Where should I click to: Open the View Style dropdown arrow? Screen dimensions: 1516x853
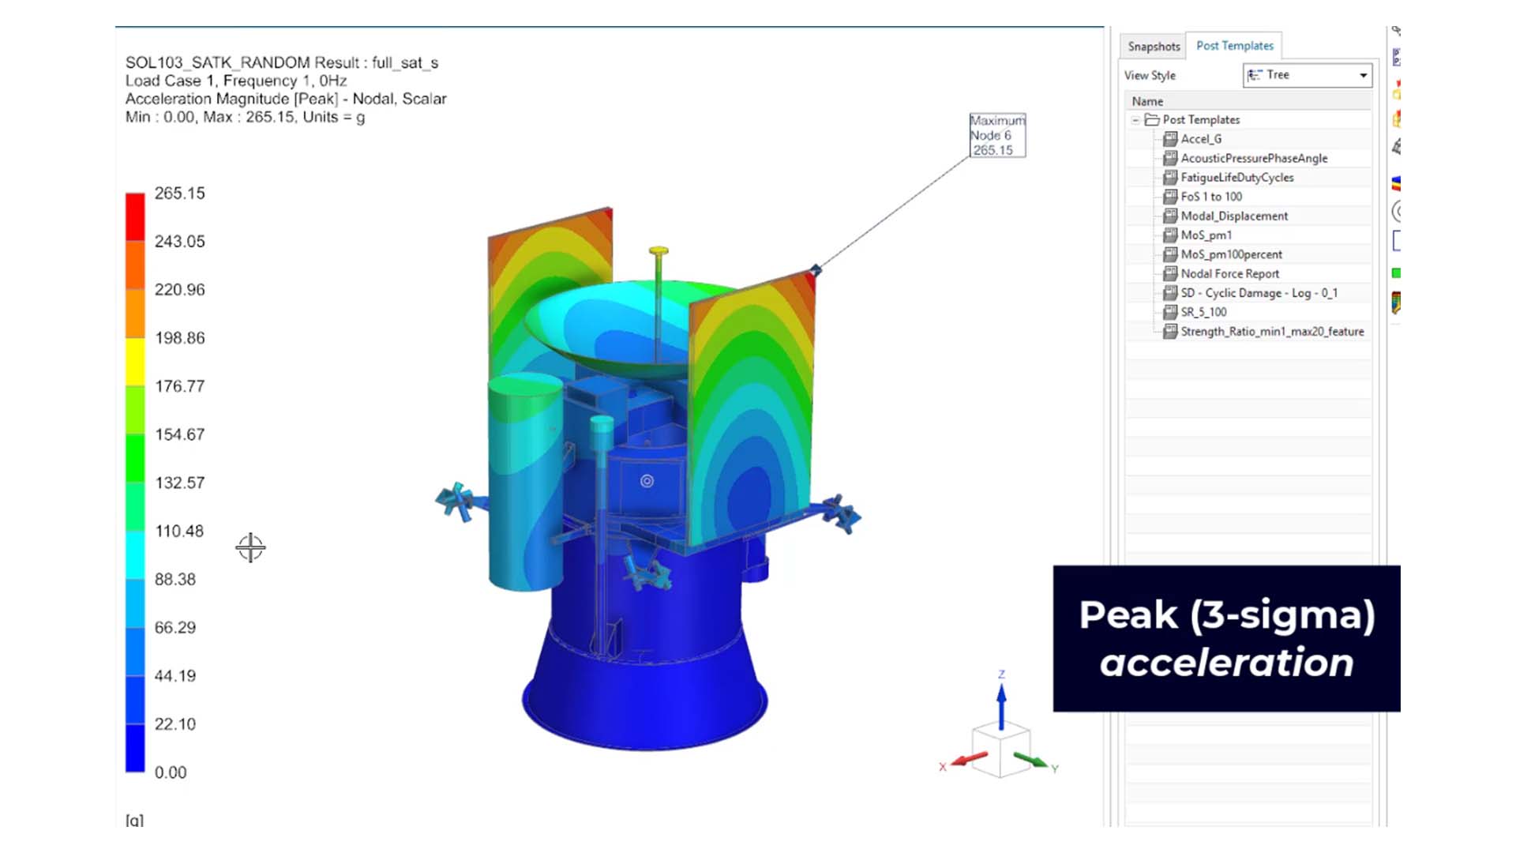[1364, 75]
